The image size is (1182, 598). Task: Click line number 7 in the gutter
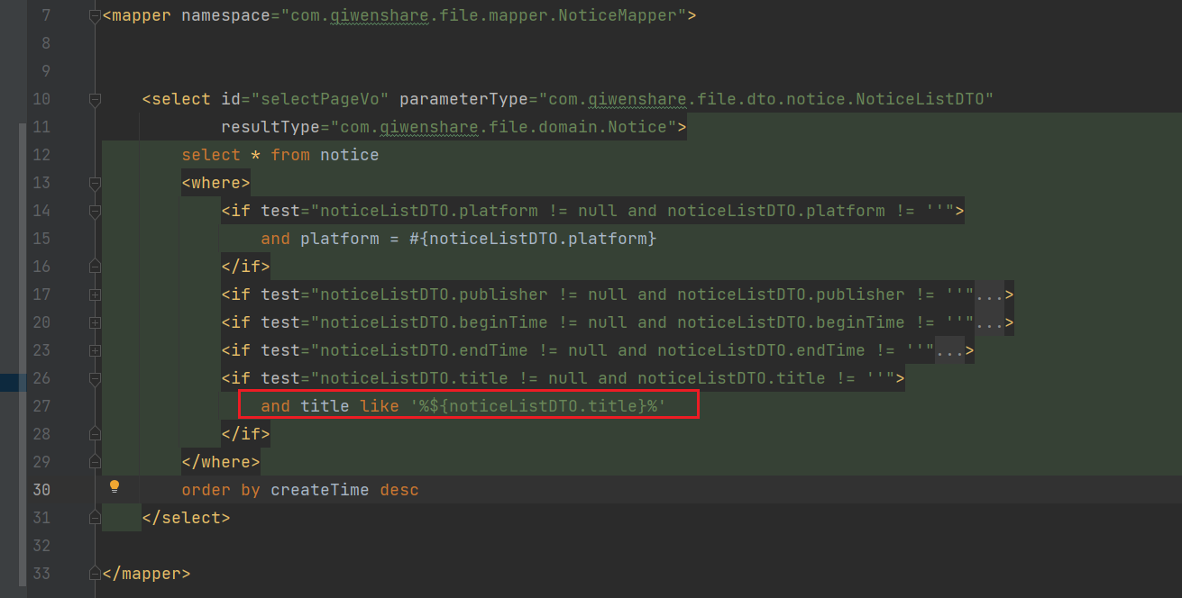[46, 15]
